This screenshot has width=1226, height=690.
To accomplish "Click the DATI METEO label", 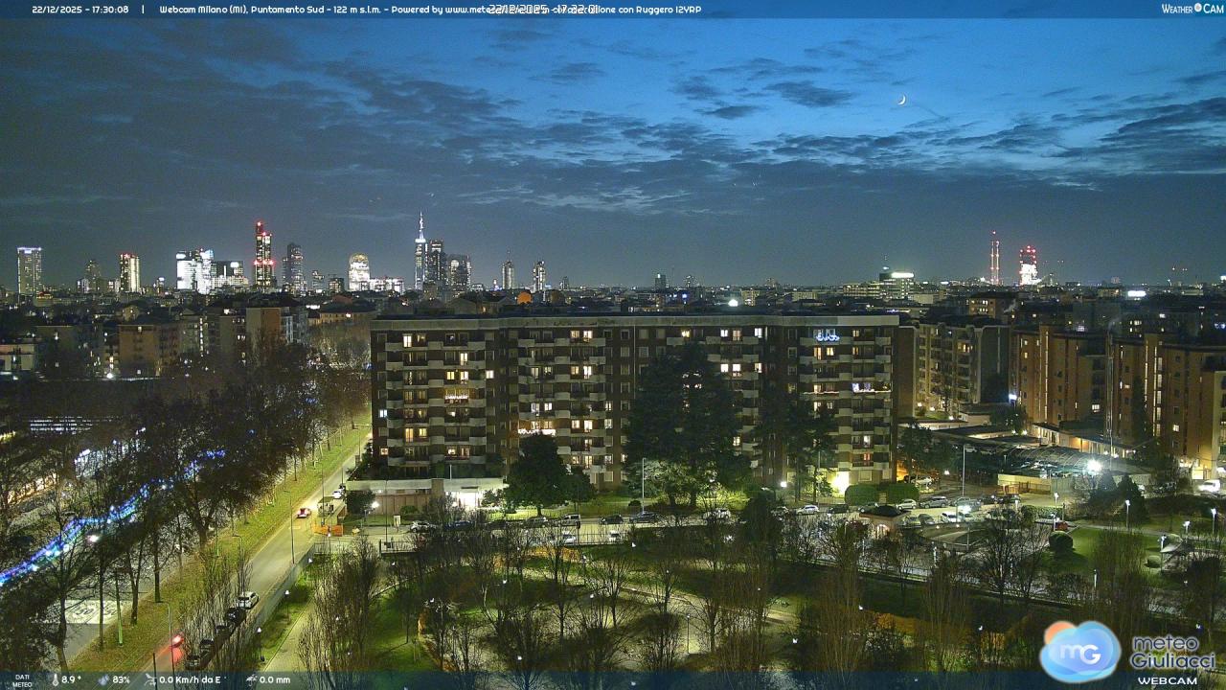I will coord(22,680).
